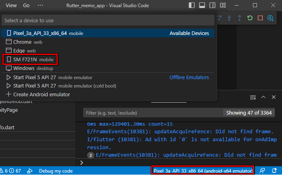Open the Go menu
Screen dimensions: 282x175
click(26, 6)
